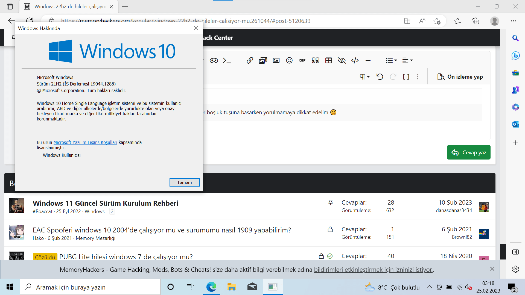Open the PUBG Lite hilesi windows 7 thread
Screen dimensions: 525x295
click(126, 257)
